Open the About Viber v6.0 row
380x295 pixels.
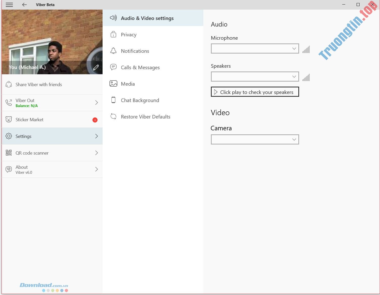[x=52, y=169]
